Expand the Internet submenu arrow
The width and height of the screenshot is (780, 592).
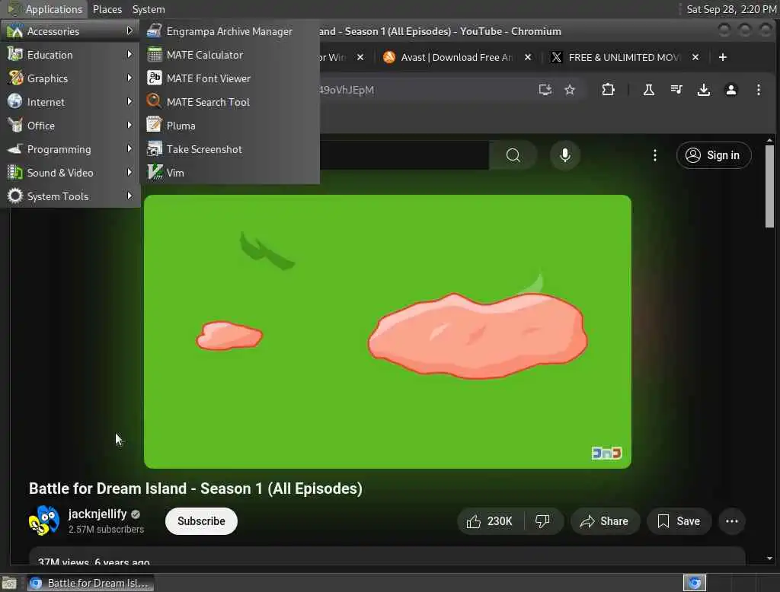click(129, 101)
